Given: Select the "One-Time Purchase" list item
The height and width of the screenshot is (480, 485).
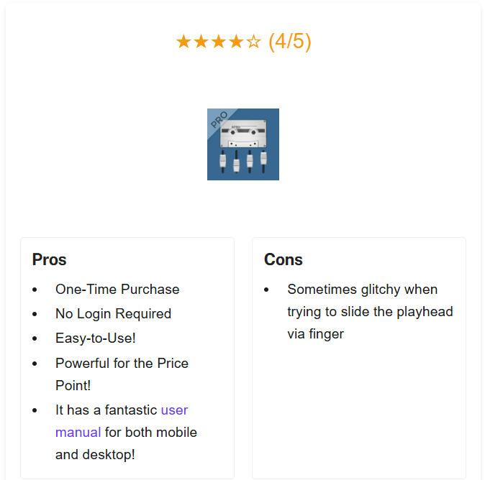Looking at the screenshot, I should click(x=117, y=290).
